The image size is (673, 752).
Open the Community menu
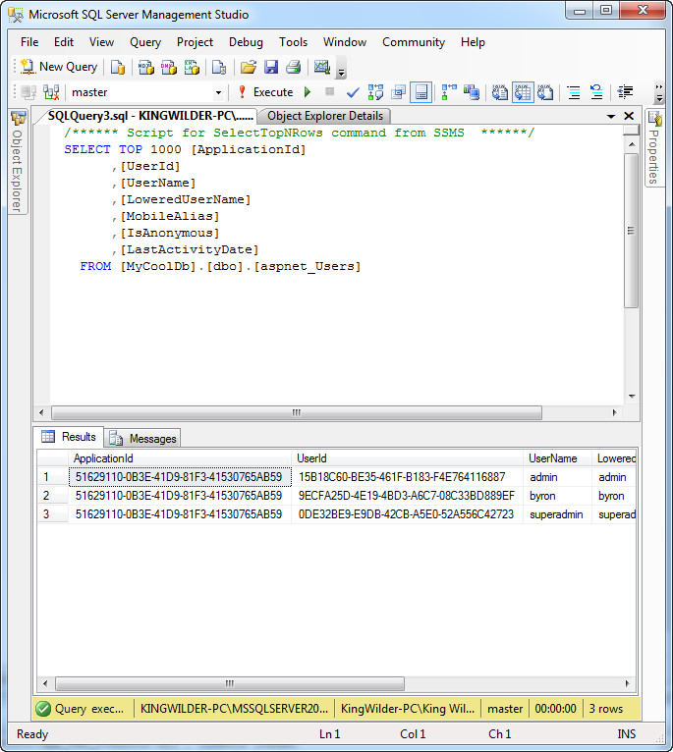(414, 42)
